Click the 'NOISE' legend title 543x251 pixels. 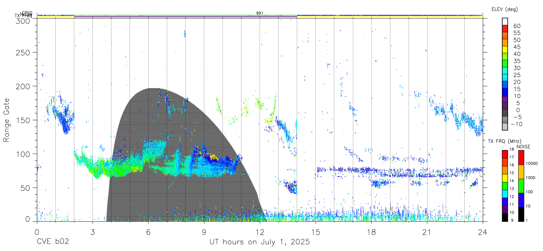coord(524,147)
